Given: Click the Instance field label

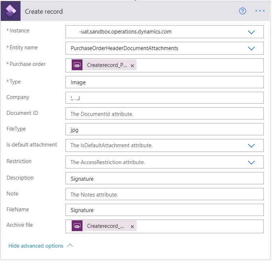Looking at the screenshot, I should [x=19, y=31].
